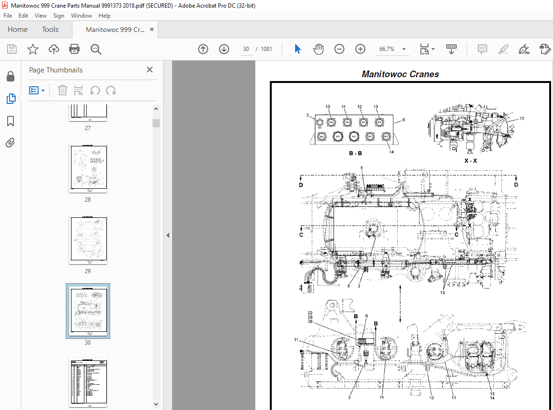Open the security lock panel

point(10,76)
